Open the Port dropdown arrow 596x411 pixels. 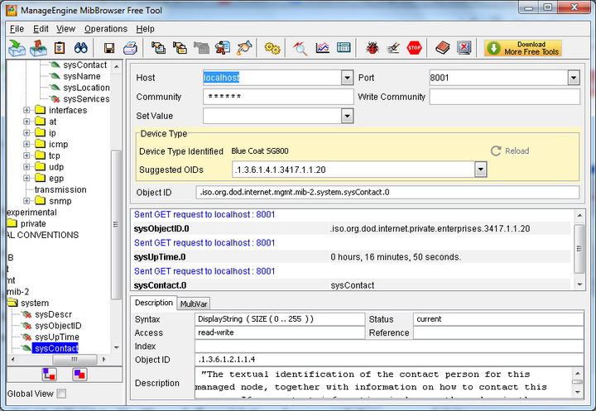point(574,78)
